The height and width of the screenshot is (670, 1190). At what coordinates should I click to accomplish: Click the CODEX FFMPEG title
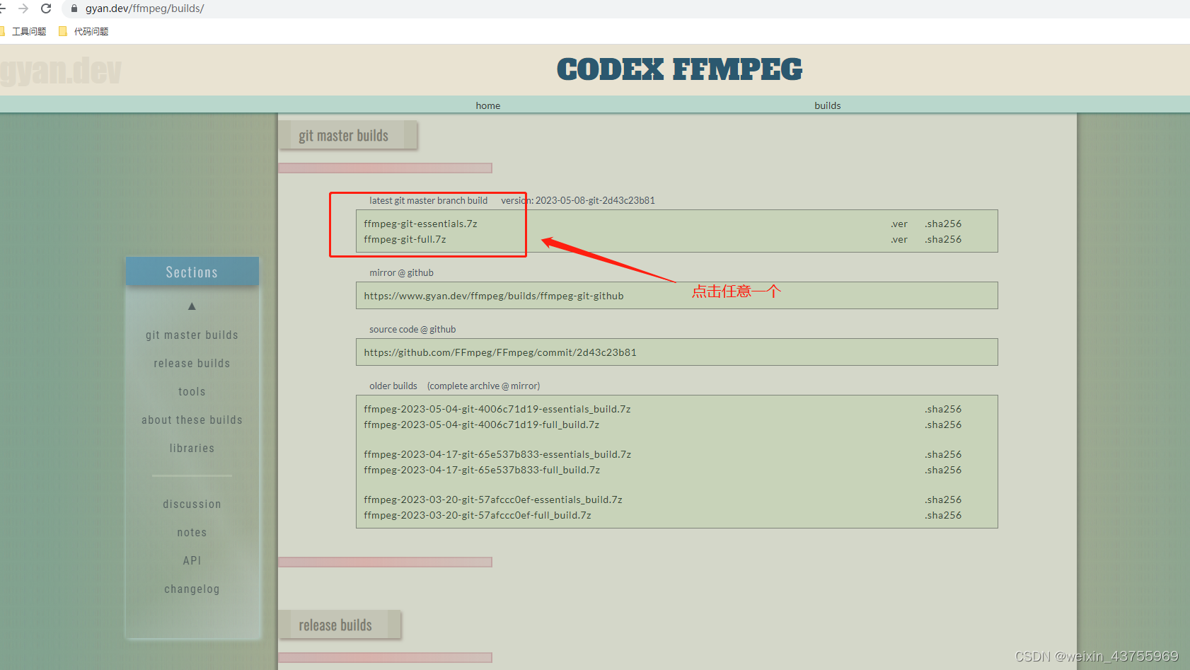click(x=679, y=69)
